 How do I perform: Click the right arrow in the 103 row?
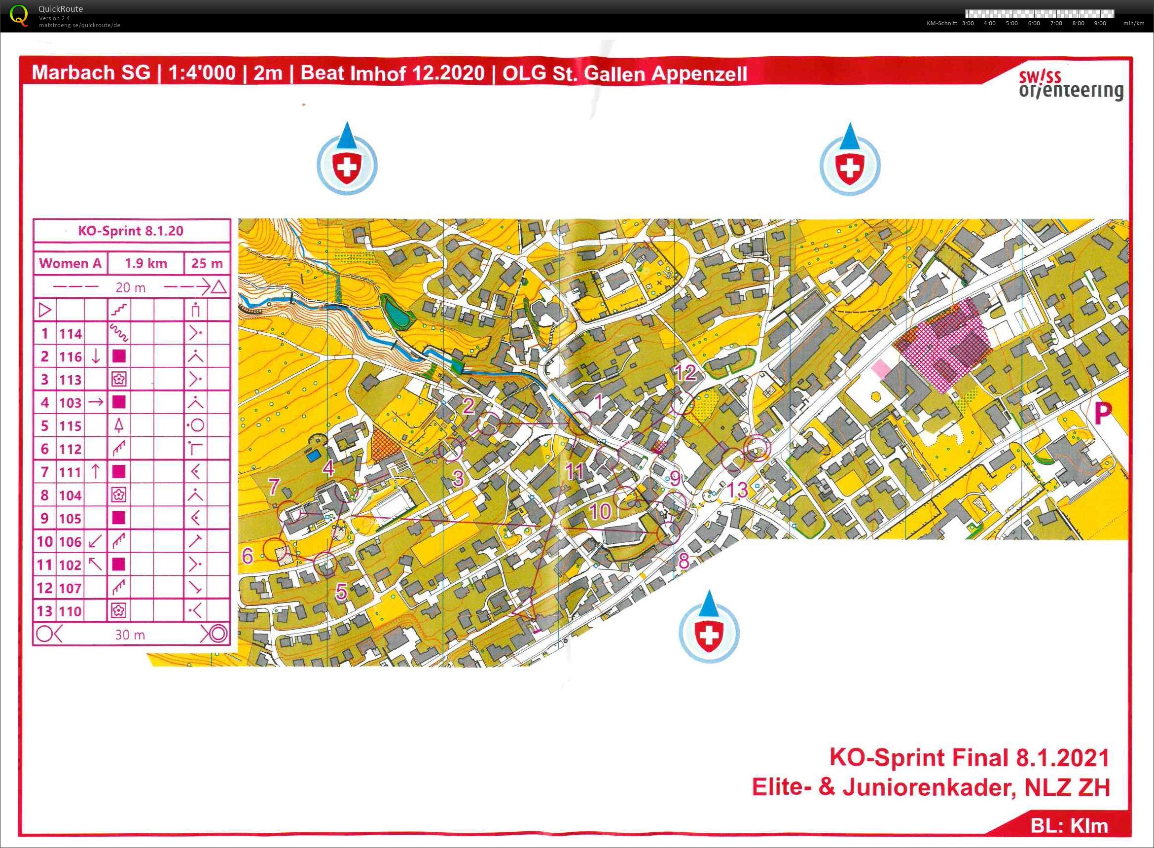pos(96,402)
